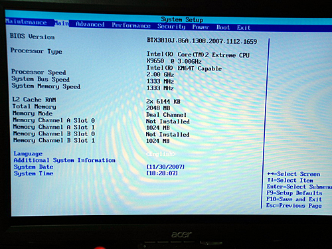
Task: Click the System Memory Speed label
Action: (x=46, y=86)
